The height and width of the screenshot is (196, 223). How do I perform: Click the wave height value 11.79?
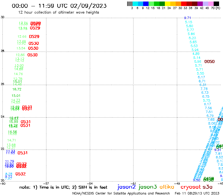(x=10, y=162)
